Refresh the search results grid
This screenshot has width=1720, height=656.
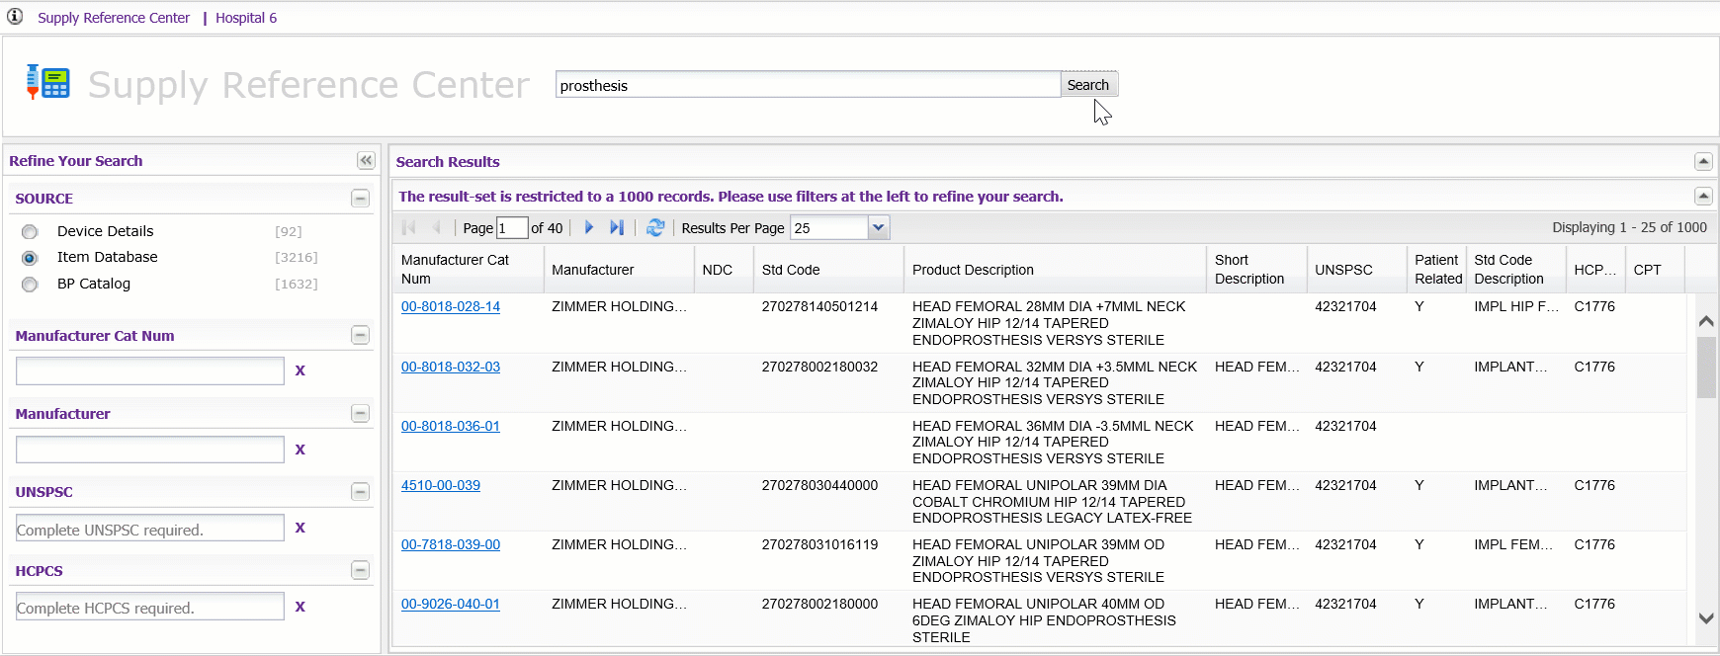[x=655, y=227]
